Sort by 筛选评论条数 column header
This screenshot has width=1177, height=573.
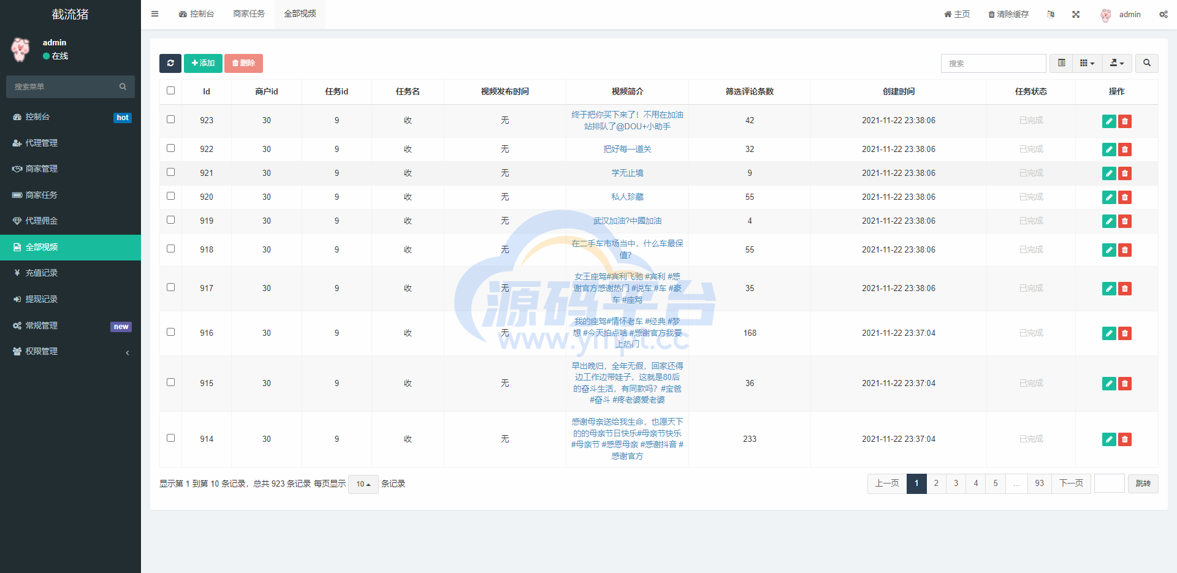tap(750, 91)
